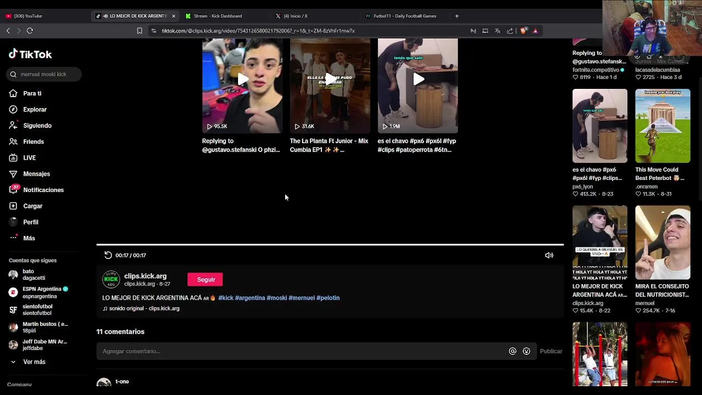Open the t-one commenter profile
Image resolution: width=702 pixels, height=395 pixels.
click(x=122, y=381)
